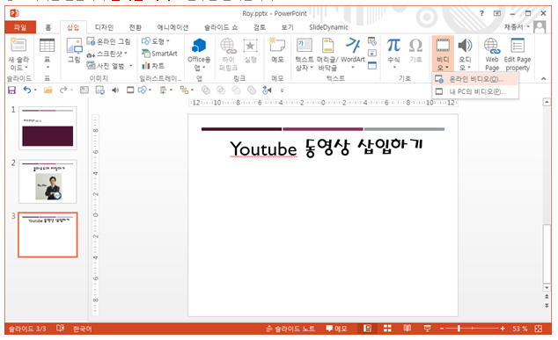558x340 pixels.
Task: Click the zoom slider handle
Action: point(459,329)
